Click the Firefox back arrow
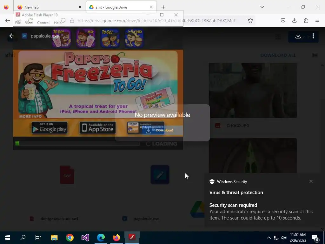 (8, 20)
